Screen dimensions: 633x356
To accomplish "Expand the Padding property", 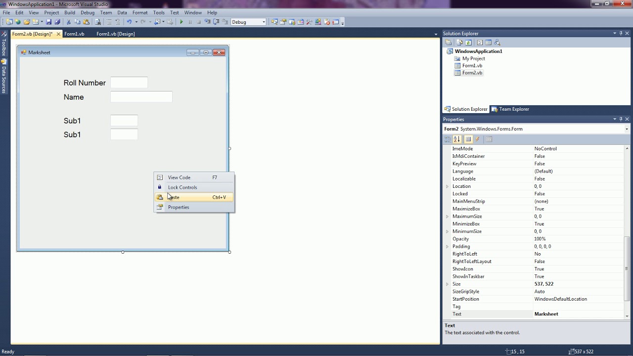I will 447,247.
